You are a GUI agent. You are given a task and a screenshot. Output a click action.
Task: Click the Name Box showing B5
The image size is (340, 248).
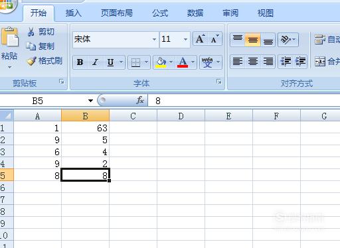point(43,101)
